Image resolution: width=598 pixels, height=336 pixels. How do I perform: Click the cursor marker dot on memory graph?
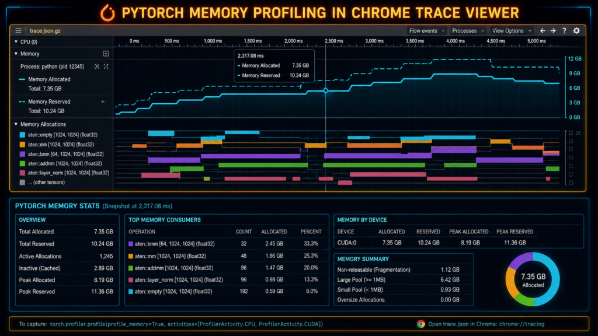click(326, 90)
